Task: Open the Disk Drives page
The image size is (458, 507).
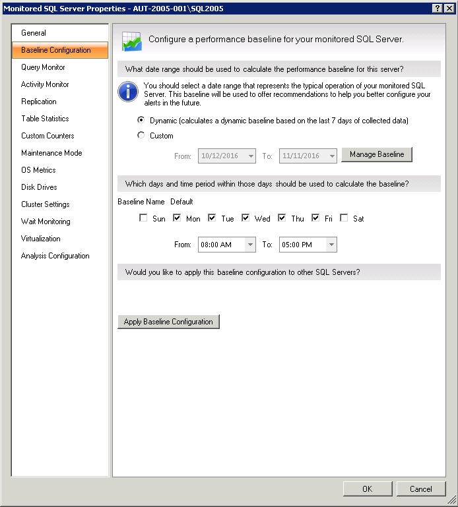Action: coord(60,187)
